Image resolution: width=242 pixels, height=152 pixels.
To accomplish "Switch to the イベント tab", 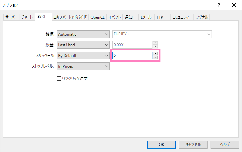I will (115, 17).
